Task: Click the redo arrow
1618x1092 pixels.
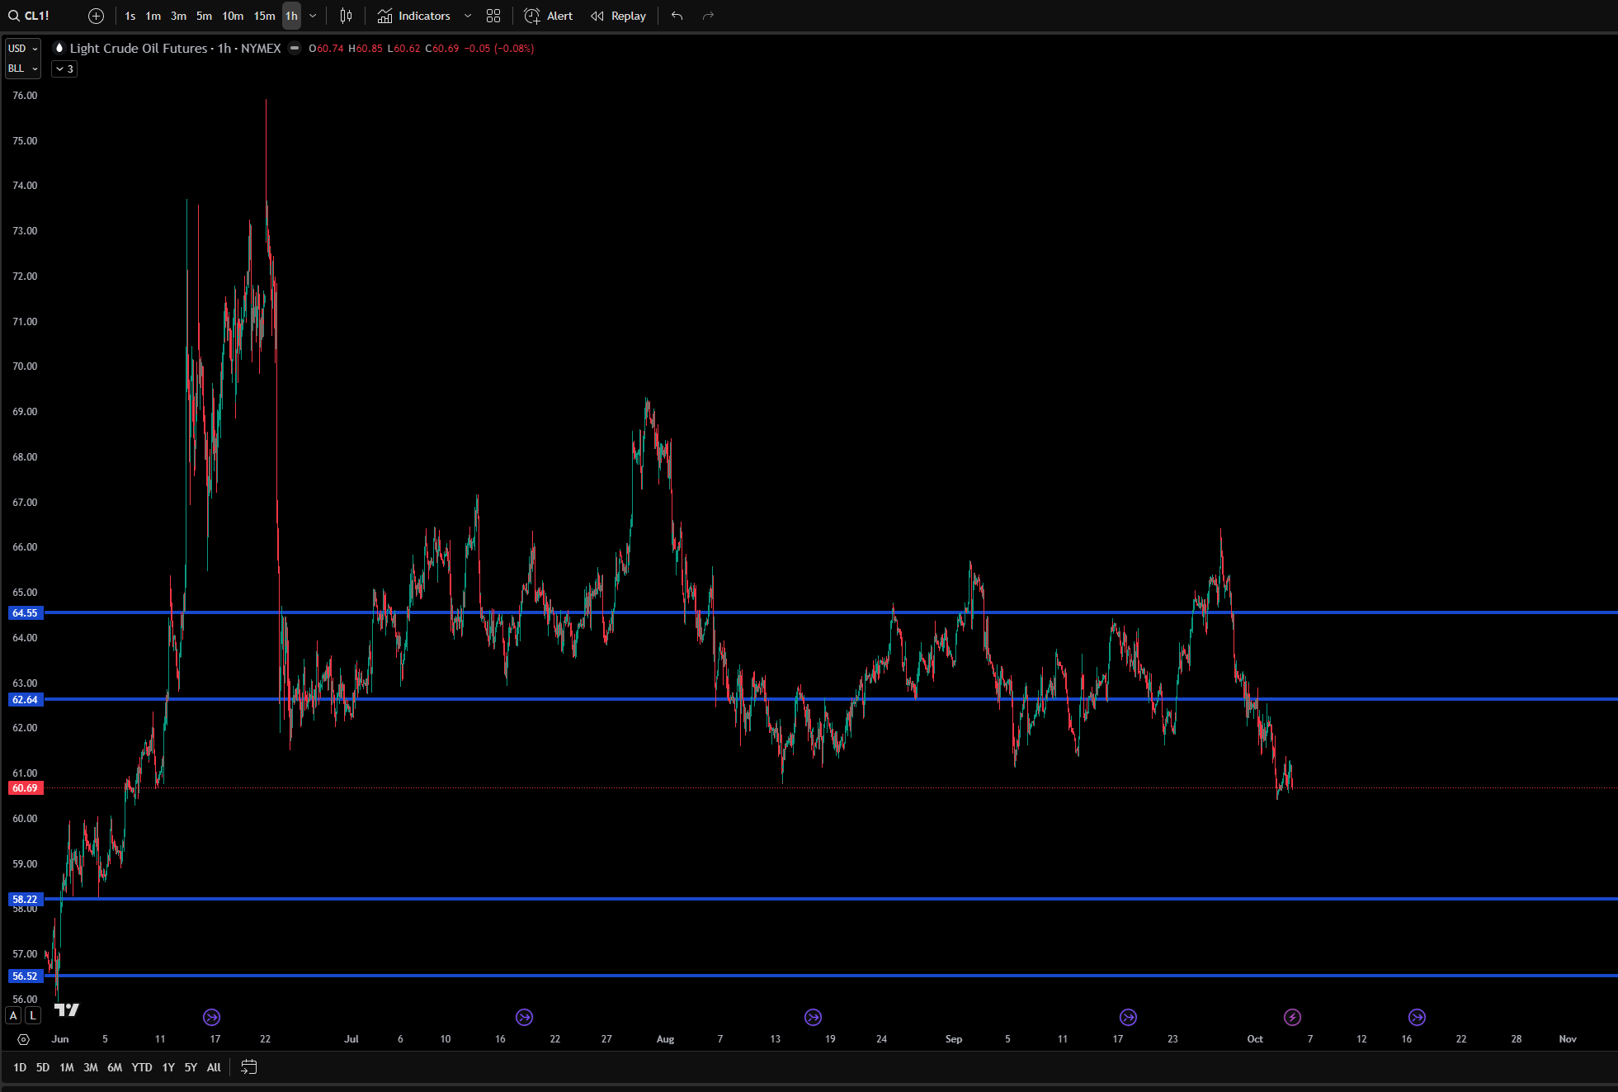Action: point(708,16)
